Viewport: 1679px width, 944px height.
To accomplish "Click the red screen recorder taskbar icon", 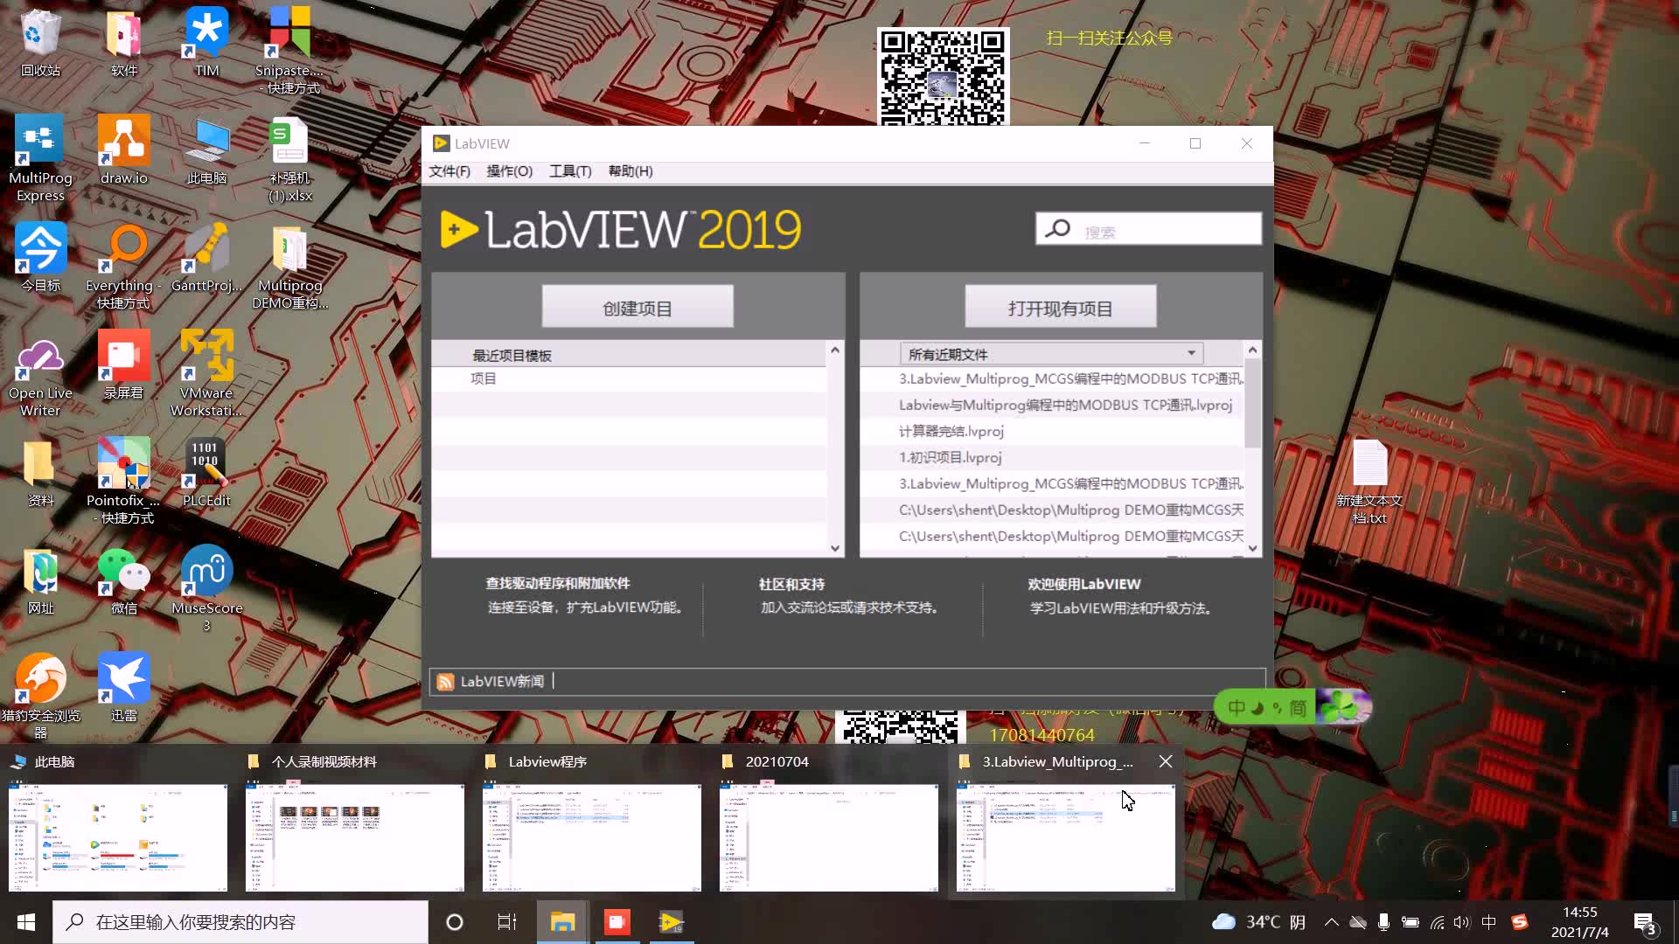I will [x=617, y=922].
